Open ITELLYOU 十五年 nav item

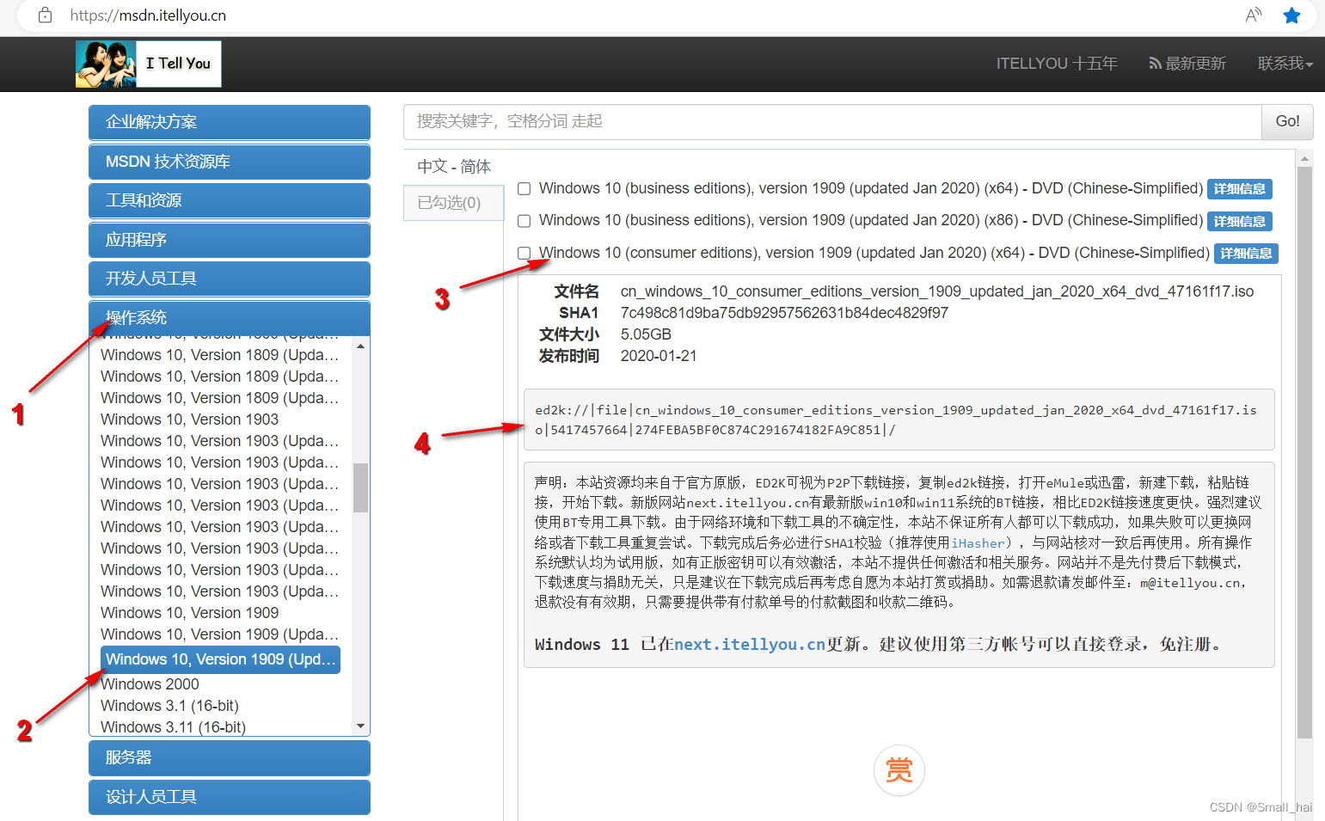pyautogui.click(x=1057, y=64)
